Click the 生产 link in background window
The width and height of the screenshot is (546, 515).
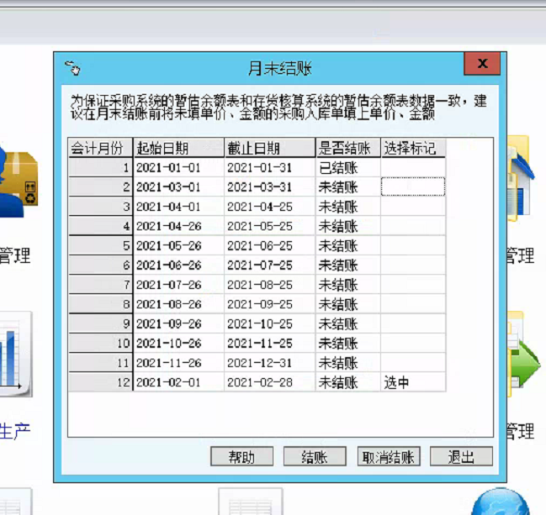(15, 431)
